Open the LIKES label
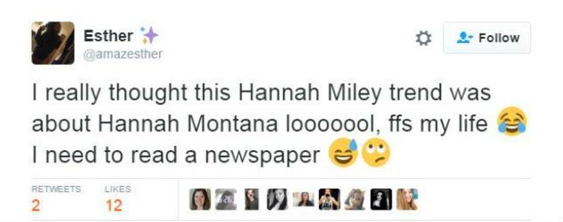This screenshot has height=222, width=563. pyautogui.click(x=118, y=189)
